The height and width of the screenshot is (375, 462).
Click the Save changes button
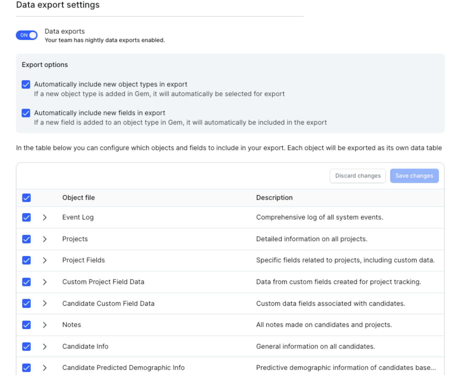click(x=414, y=176)
